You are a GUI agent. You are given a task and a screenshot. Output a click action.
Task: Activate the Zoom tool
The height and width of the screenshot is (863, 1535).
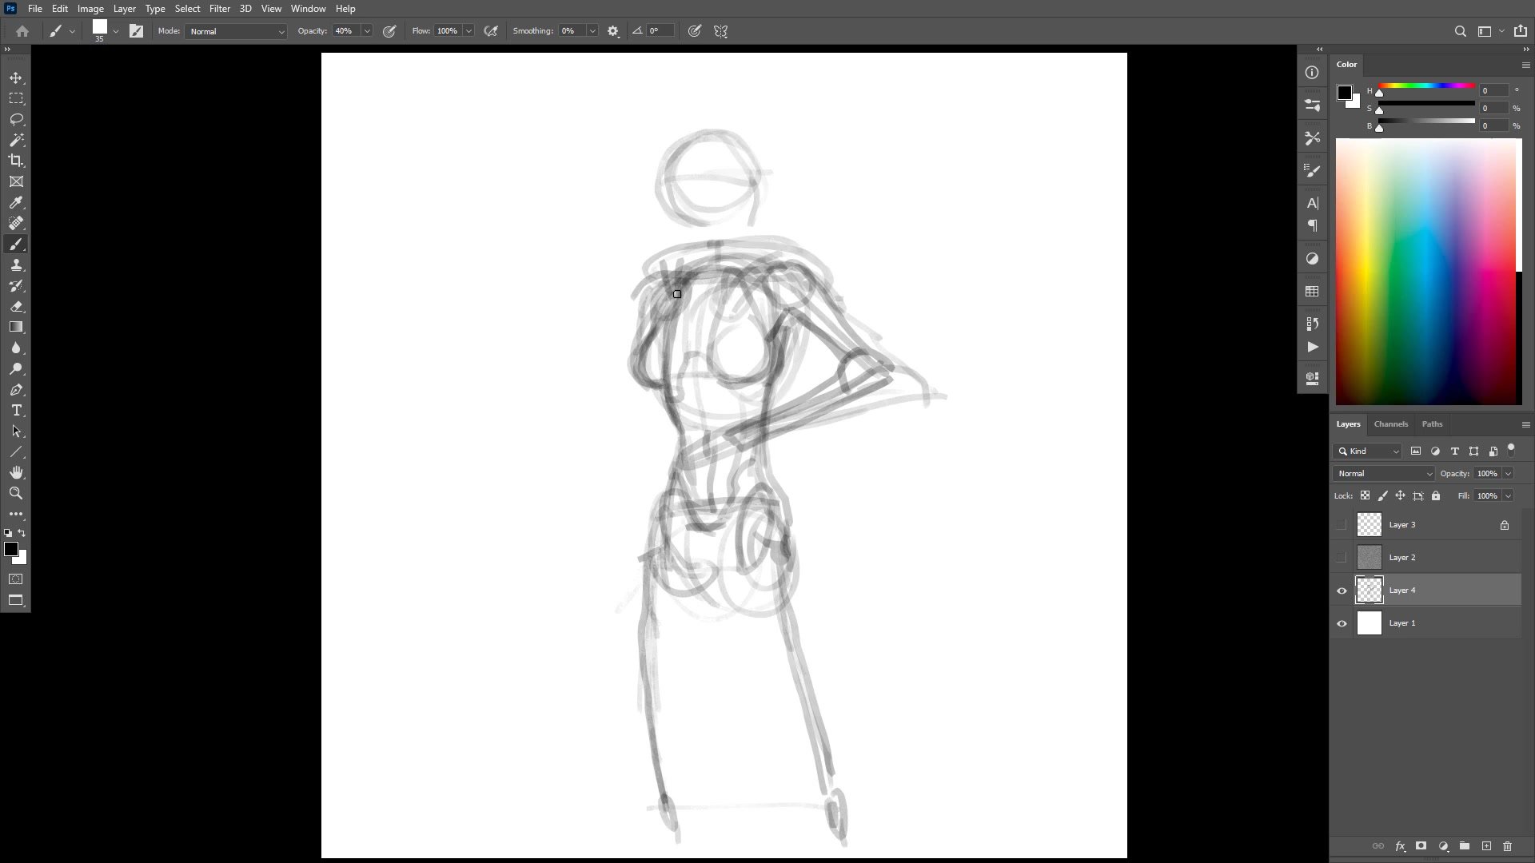[16, 494]
